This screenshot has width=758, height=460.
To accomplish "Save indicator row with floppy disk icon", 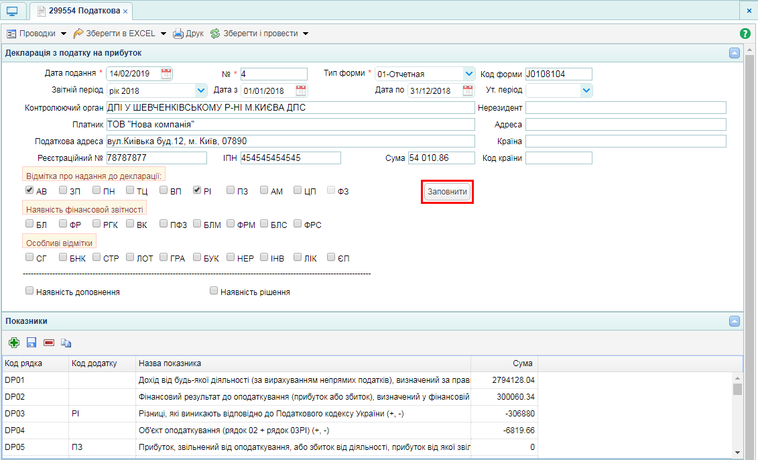I will (31, 343).
